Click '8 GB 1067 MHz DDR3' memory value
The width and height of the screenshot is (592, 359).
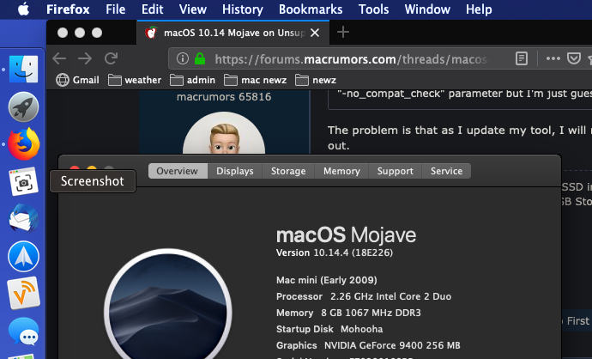point(371,313)
